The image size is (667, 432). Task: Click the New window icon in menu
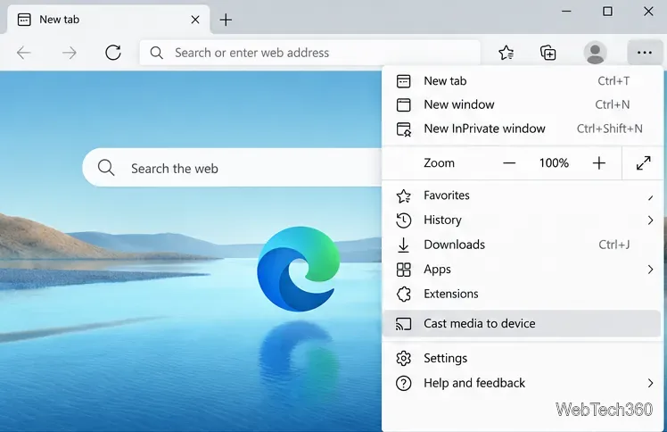tap(403, 104)
